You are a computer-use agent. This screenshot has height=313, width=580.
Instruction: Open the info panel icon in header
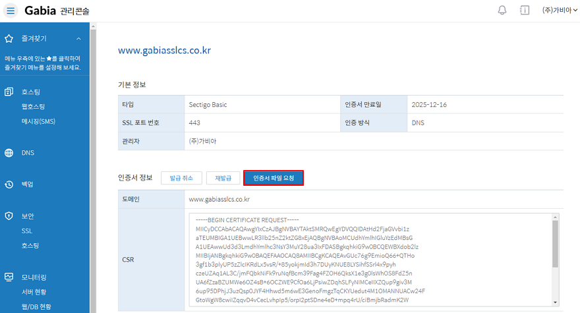click(525, 10)
